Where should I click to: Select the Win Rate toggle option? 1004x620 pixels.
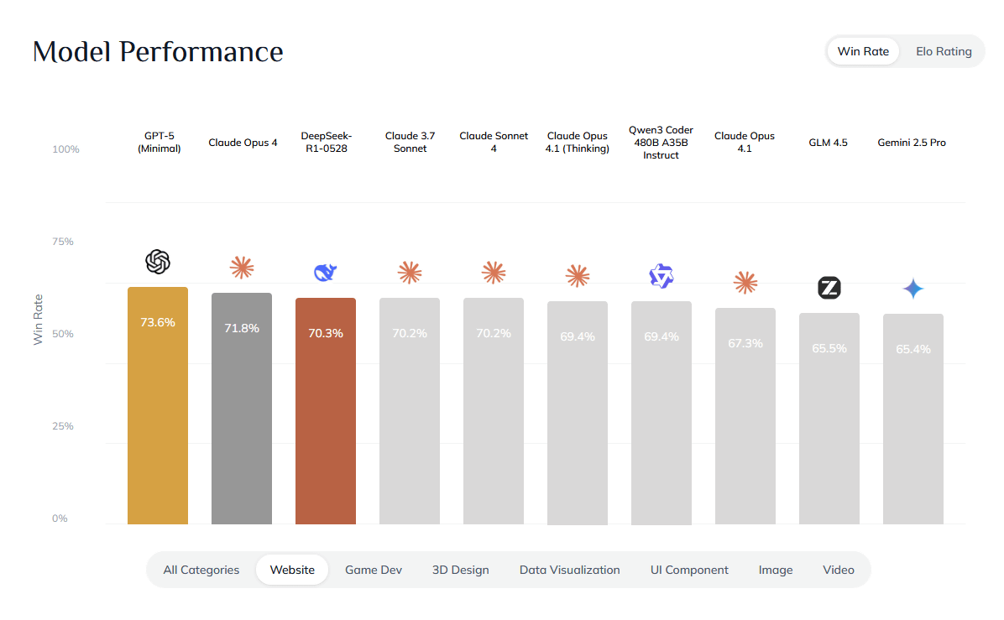(863, 51)
